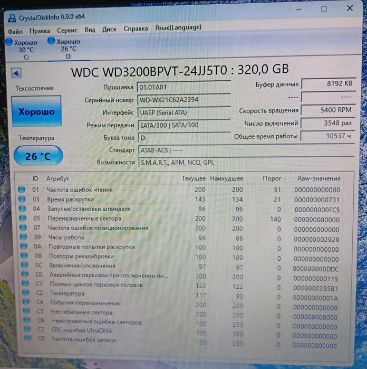The height and width of the screenshot is (369, 367).
Task: Click the rotation rate field 5400 RPM
Action: (x=328, y=110)
